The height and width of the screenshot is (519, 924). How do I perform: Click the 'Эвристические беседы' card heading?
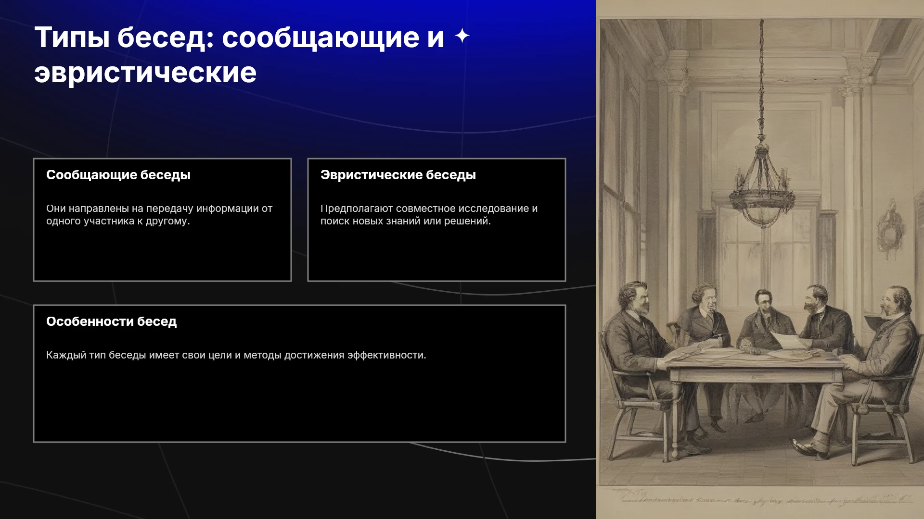(x=398, y=175)
